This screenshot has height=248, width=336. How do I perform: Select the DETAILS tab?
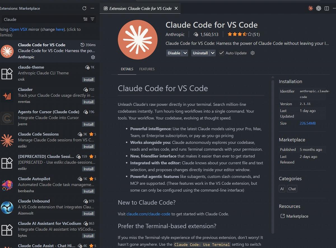pyautogui.click(x=127, y=69)
